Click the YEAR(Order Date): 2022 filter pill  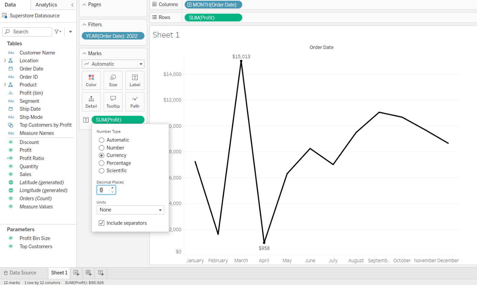point(113,36)
